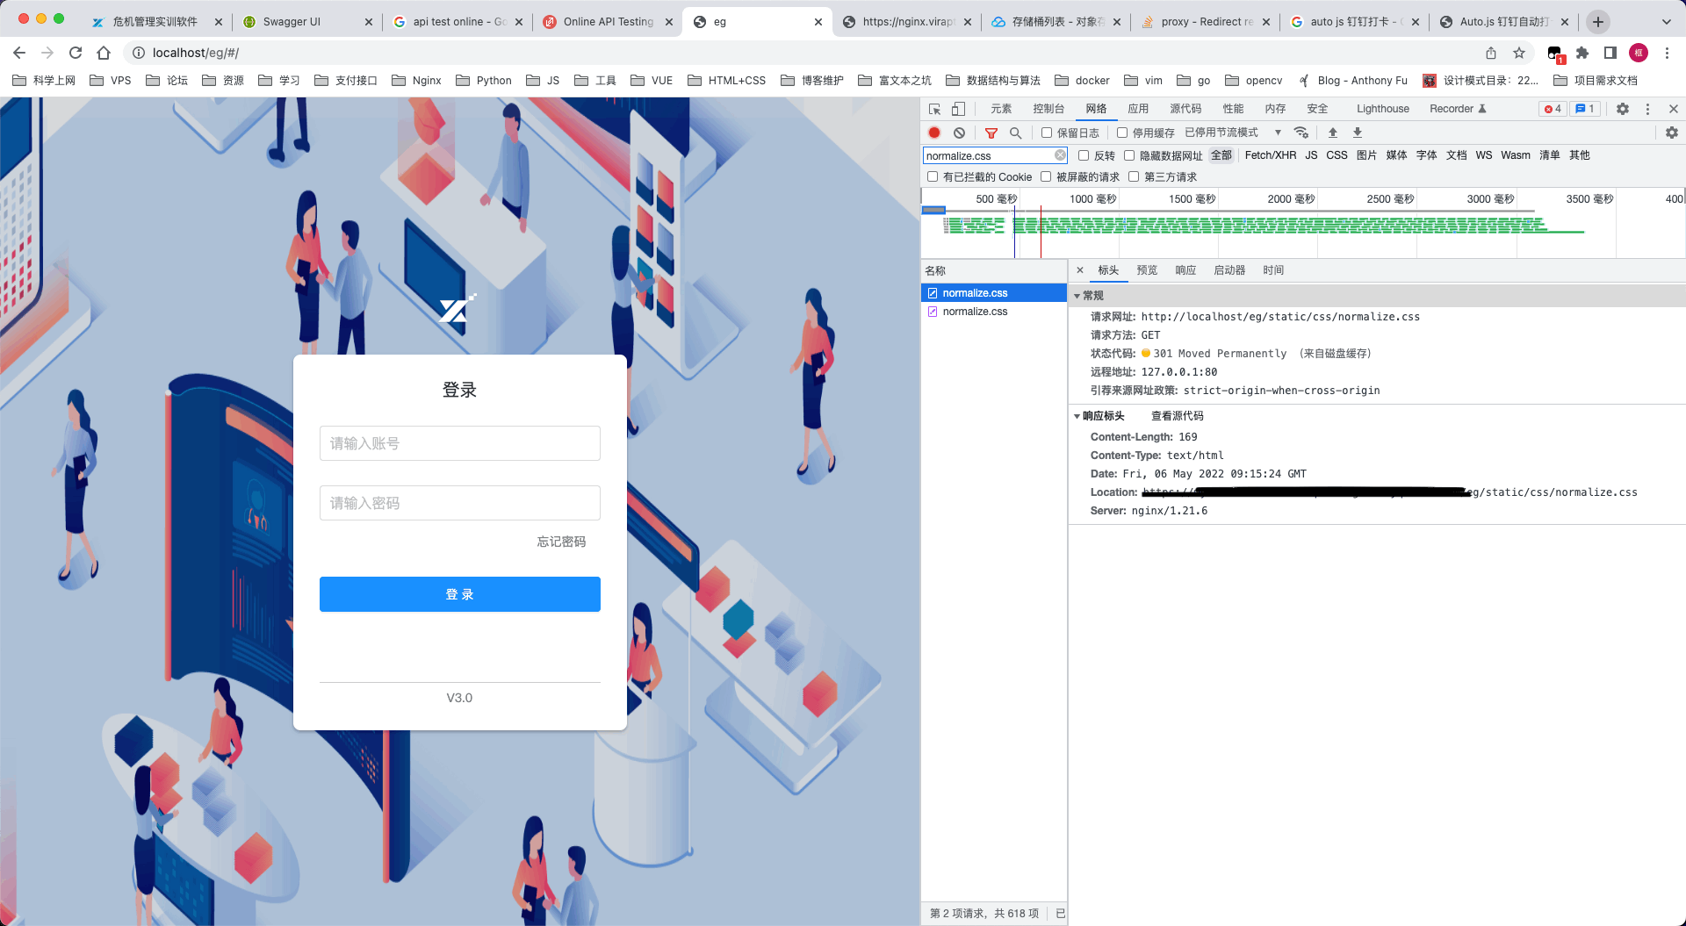This screenshot has width=1686, height=926.
Task: Collapse the 响应标头 section
Action: (x=1077, y=416)
